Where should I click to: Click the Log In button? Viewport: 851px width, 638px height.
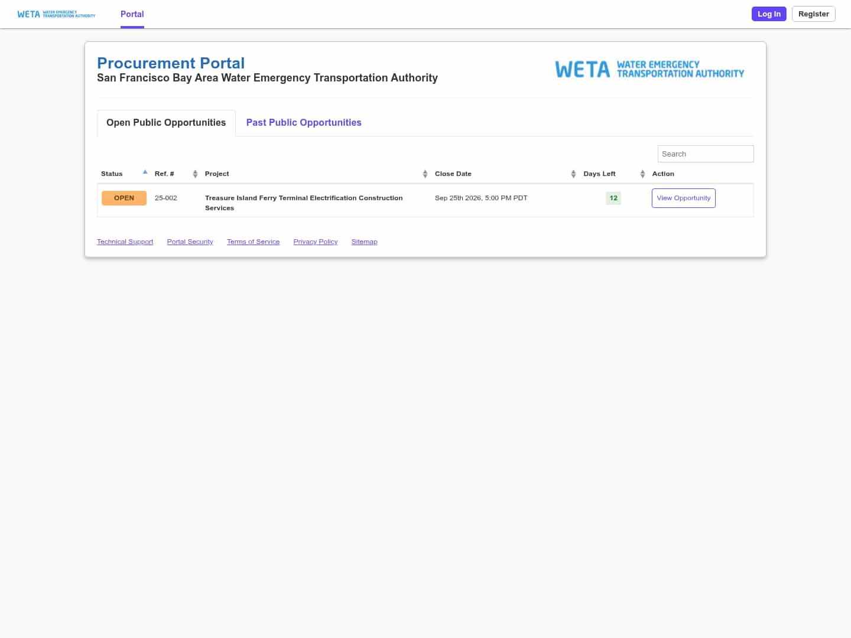769,14
